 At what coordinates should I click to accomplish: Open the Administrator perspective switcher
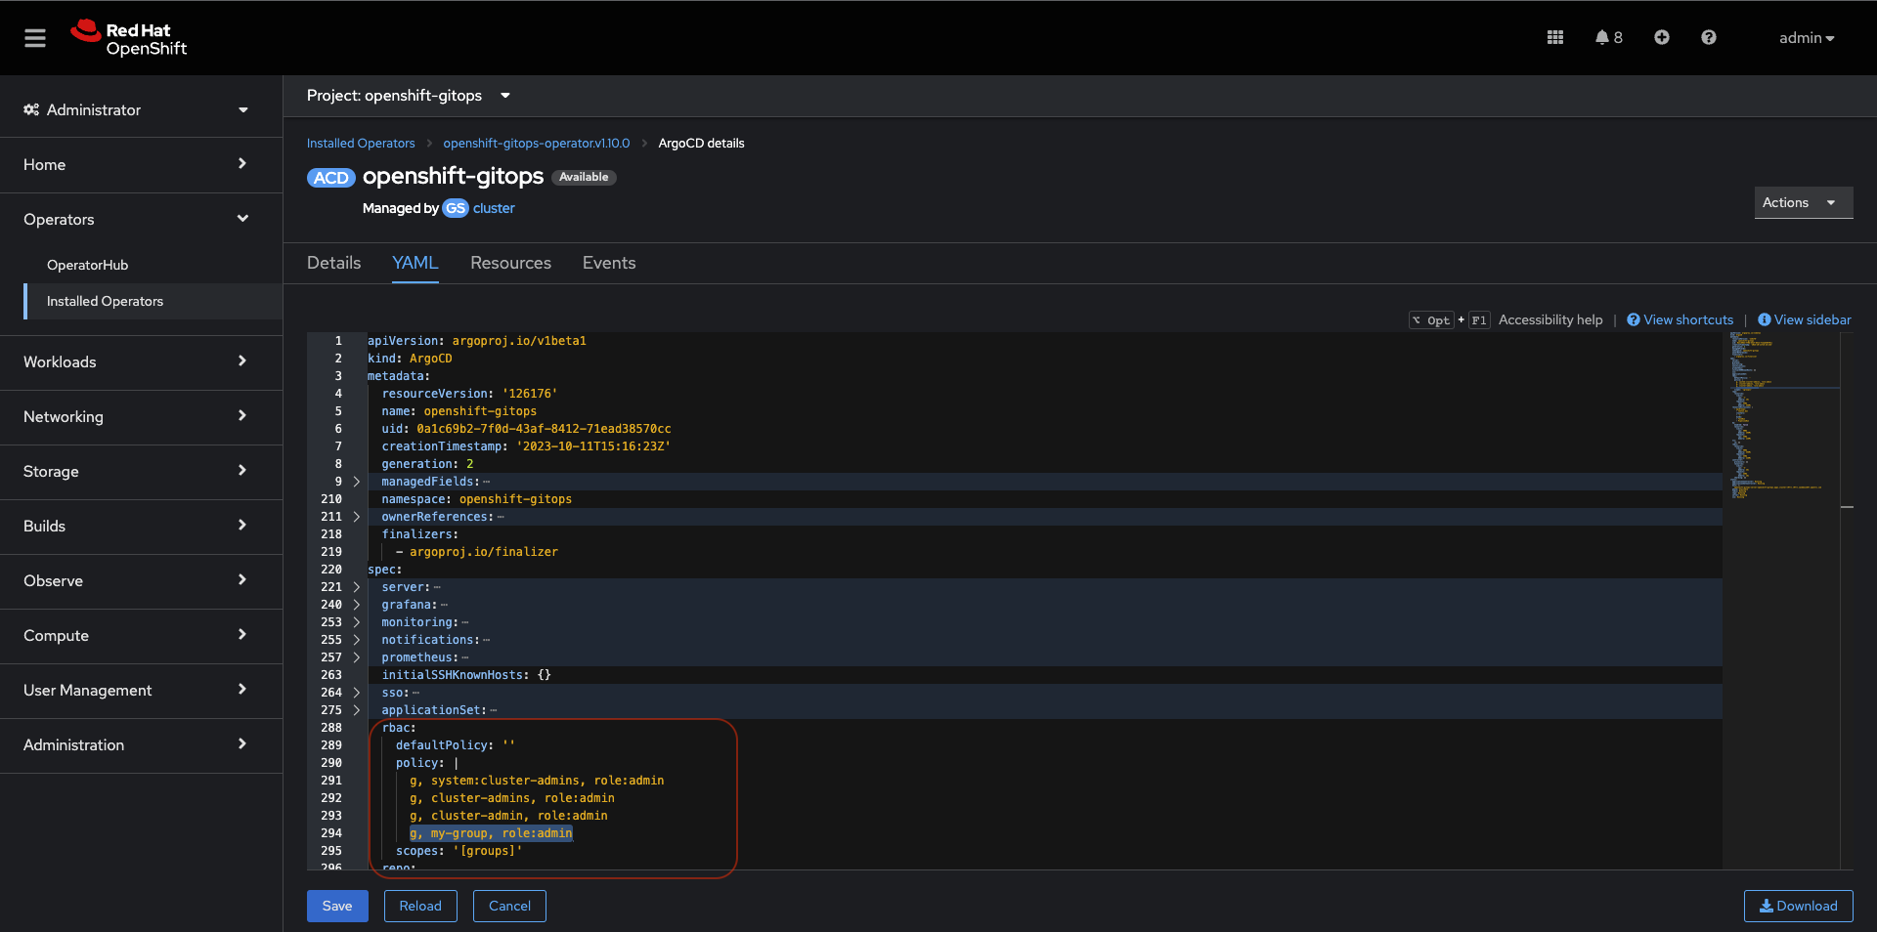tap(136, 109)
